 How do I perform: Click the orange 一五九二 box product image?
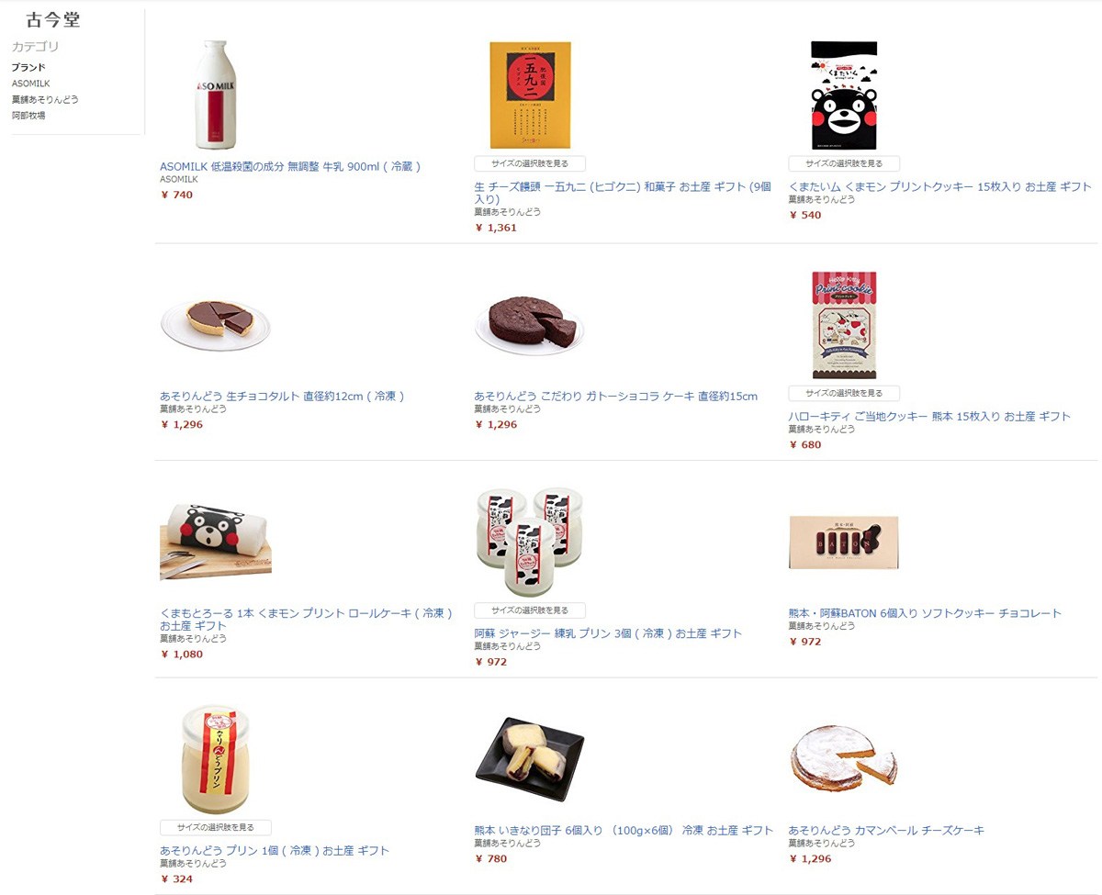530,95
